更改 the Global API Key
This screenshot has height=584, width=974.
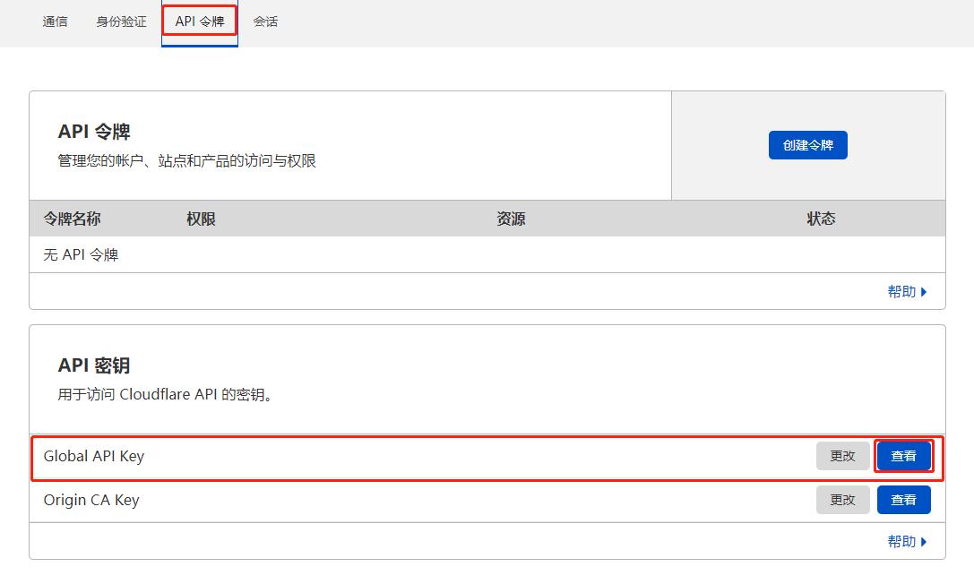(x=842, y=455)
